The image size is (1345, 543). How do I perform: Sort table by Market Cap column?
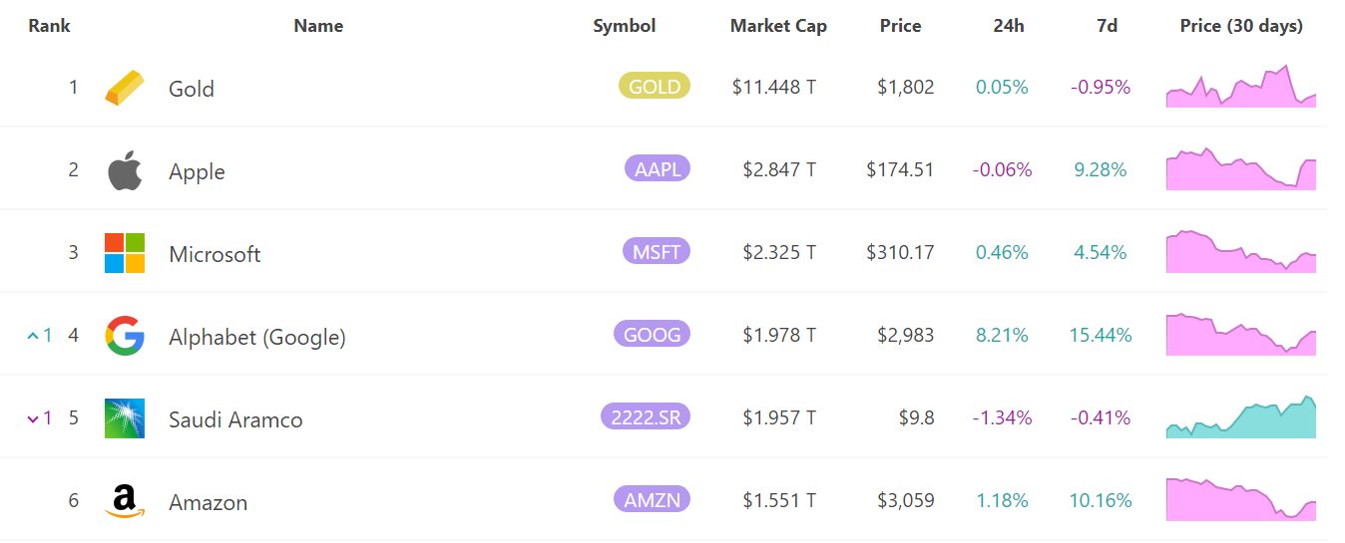pyautogui.click(x=778, y=26)
